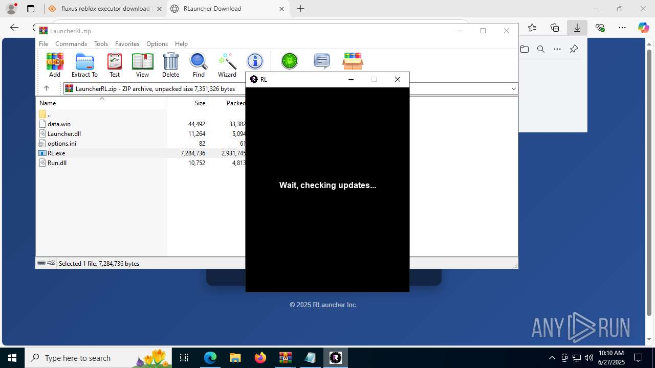Open Task View on taskbar
Screen dimensions: 655x368
point(184,358)
